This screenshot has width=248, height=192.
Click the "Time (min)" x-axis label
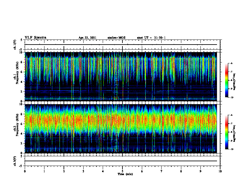click(125, 174)
